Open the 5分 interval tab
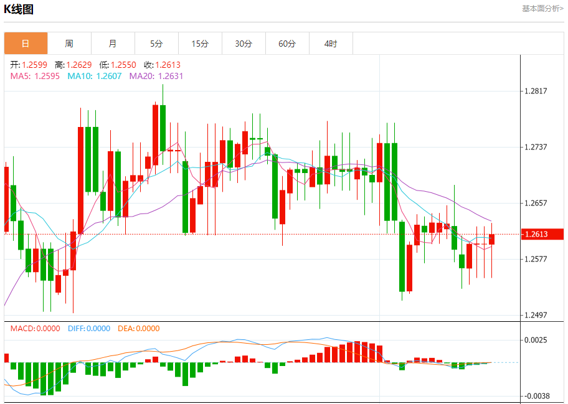 pyautogui.click(x=156, y=44)
